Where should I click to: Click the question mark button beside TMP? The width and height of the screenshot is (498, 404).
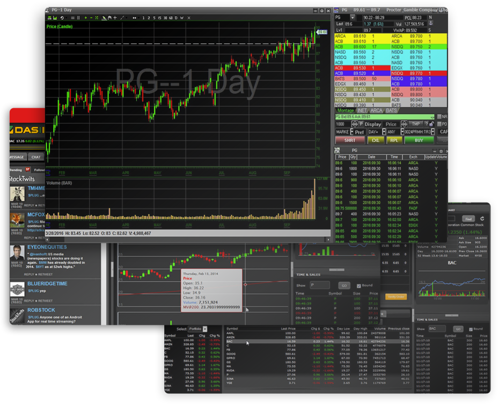[x=427, y=124]
